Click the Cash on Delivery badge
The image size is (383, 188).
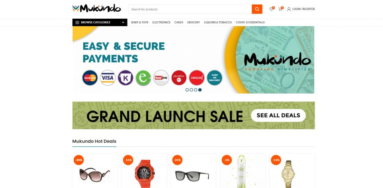[x=214, y=78]
